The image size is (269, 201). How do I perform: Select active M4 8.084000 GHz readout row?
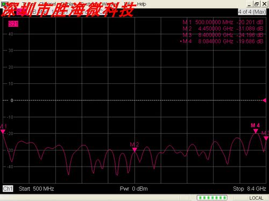222,41
